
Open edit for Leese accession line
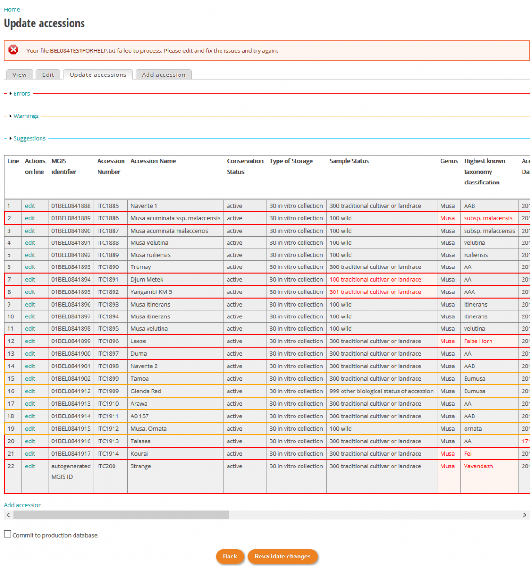(x=30, y=341)
